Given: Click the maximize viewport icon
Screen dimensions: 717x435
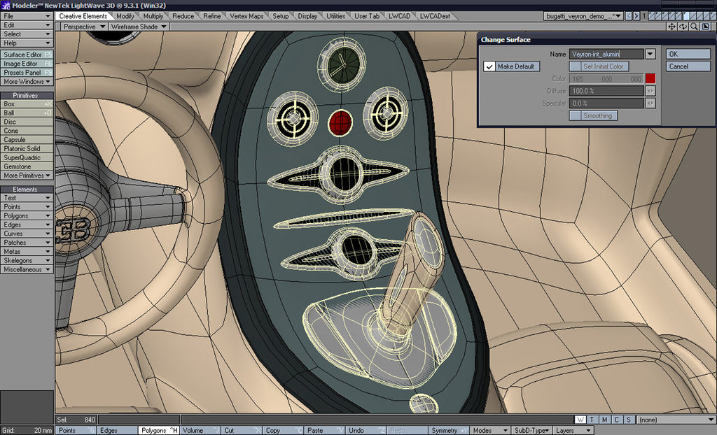Looking at the screenshot, I should click(x=704, y=27).
